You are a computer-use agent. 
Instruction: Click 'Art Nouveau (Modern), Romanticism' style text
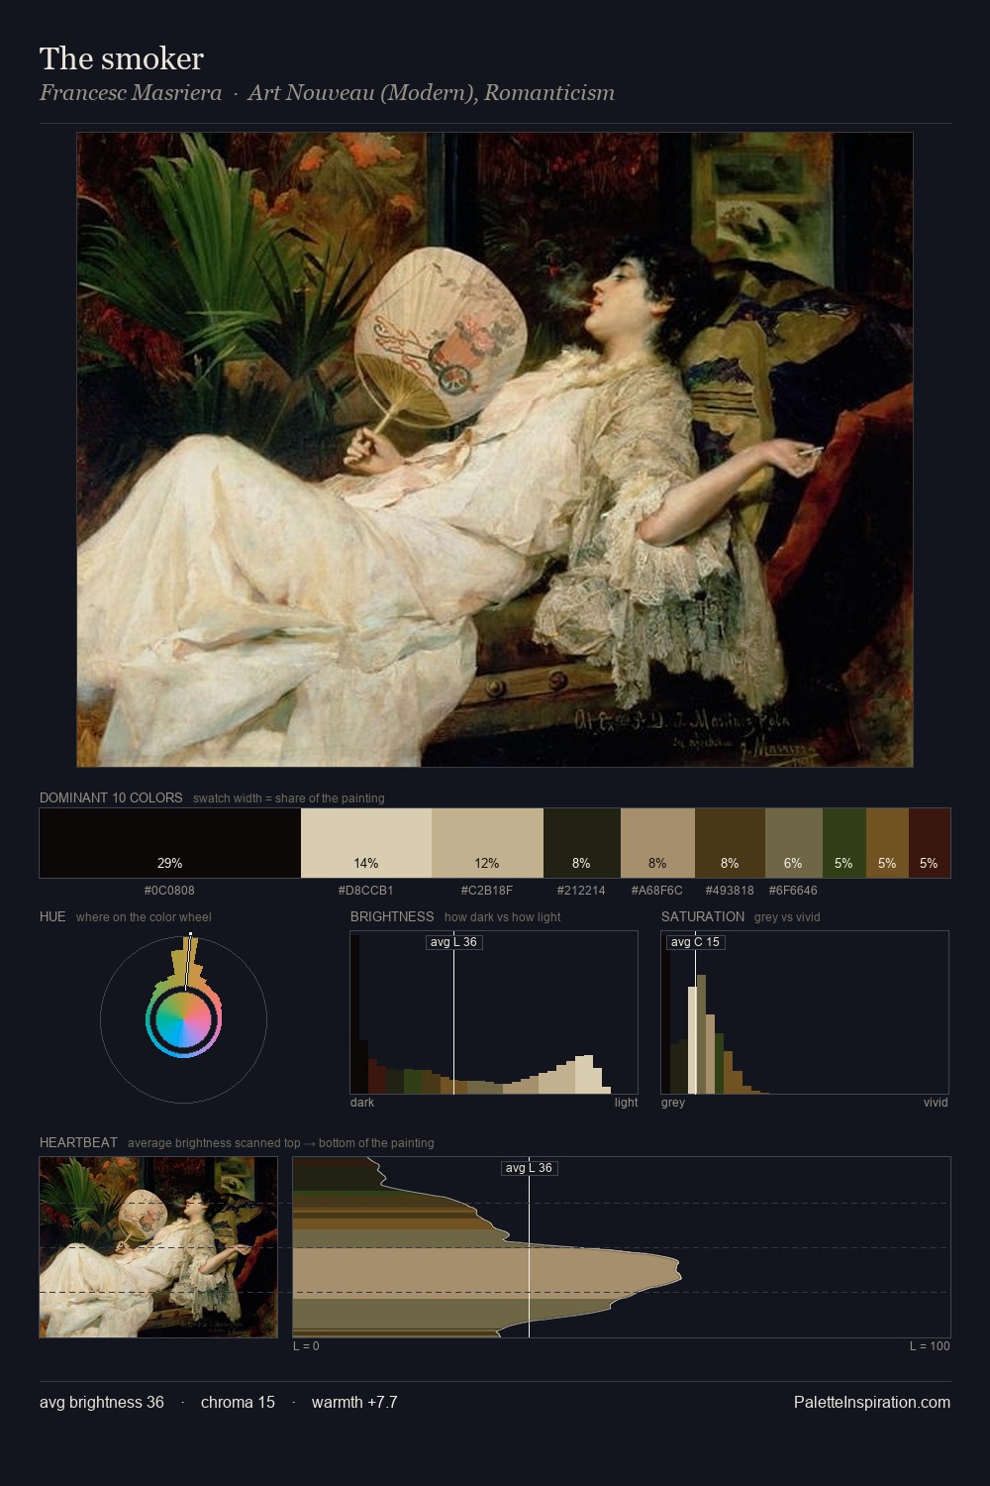pyautogui.click(x=432, y=92)
